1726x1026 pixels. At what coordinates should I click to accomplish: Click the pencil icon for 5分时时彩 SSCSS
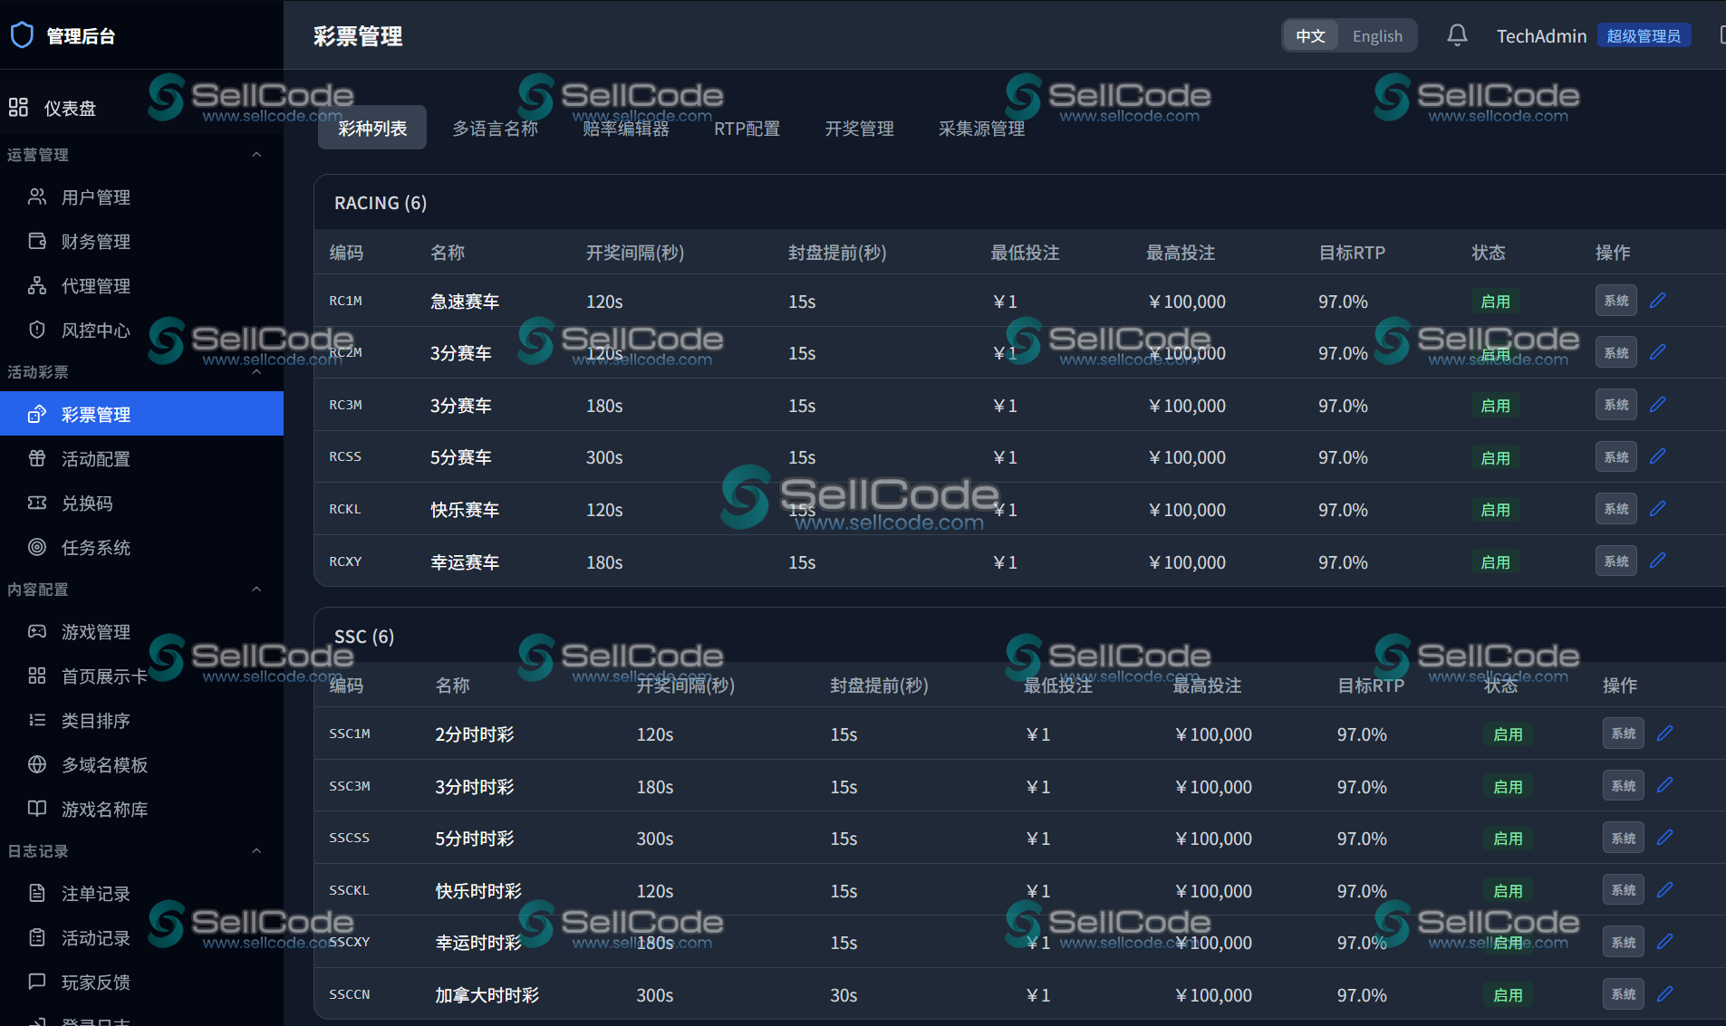click(x=1665, y=838)
